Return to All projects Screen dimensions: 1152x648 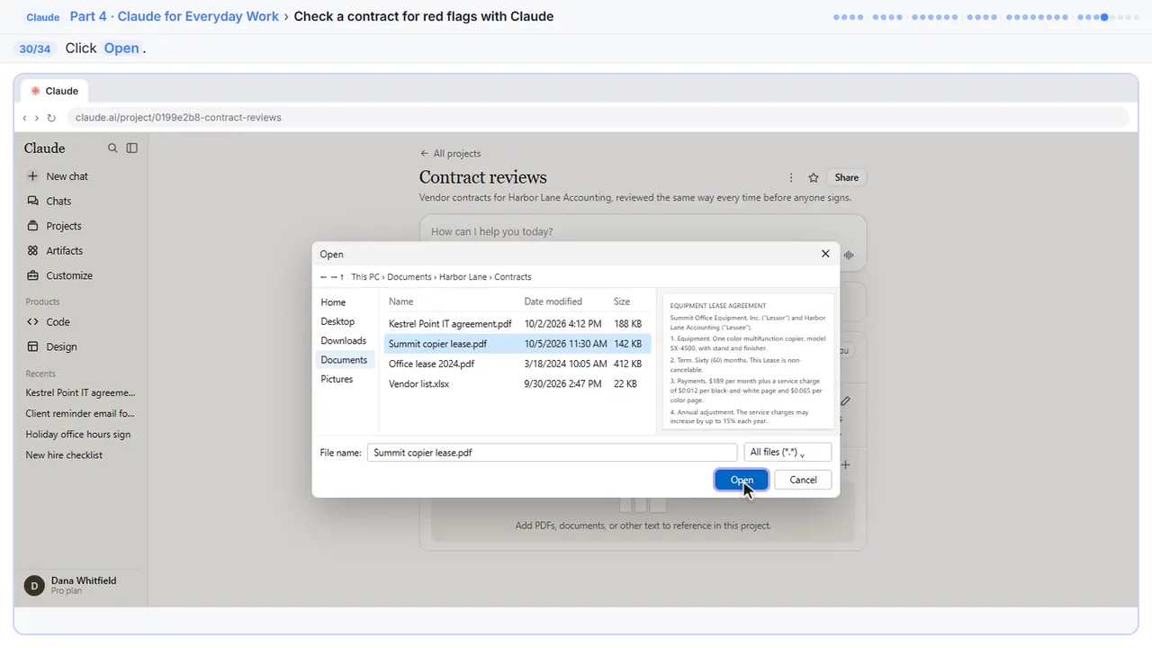click(450, 154)
